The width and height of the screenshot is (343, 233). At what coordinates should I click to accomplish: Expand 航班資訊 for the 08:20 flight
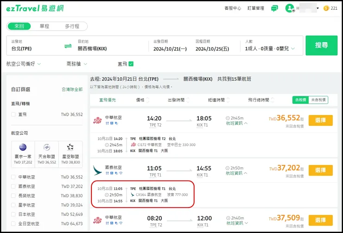[x=237, y=223]
